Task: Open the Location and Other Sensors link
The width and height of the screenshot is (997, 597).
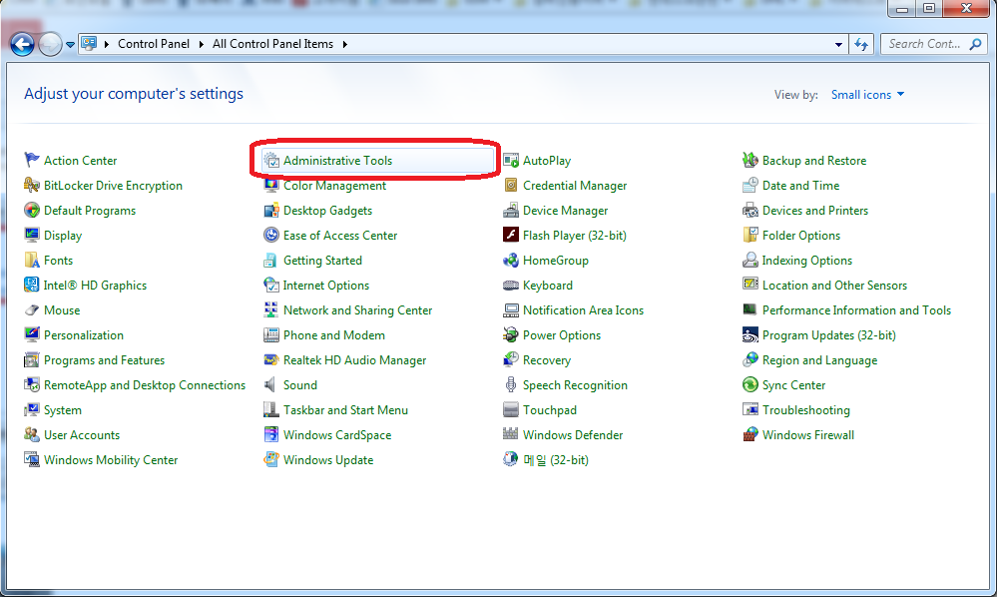Action: click(834, 286)
